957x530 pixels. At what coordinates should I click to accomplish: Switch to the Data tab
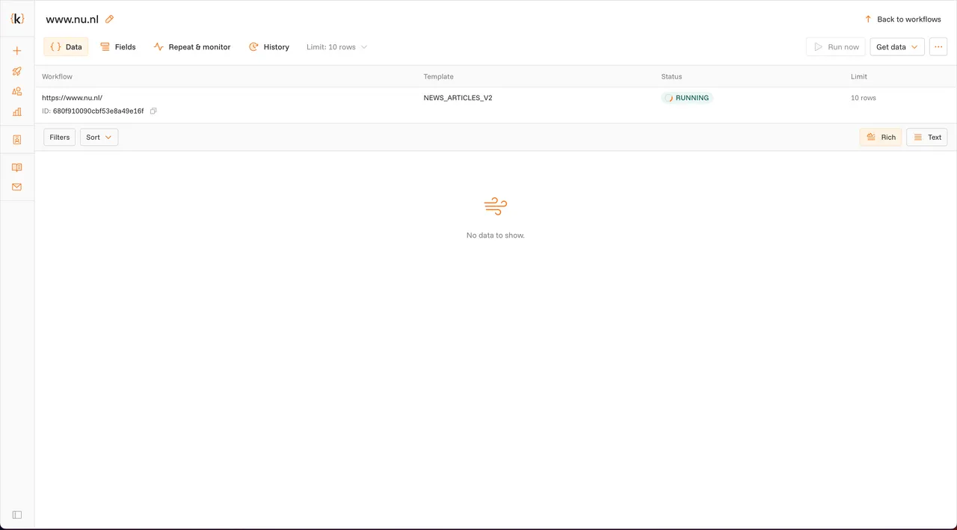point(66,47)
